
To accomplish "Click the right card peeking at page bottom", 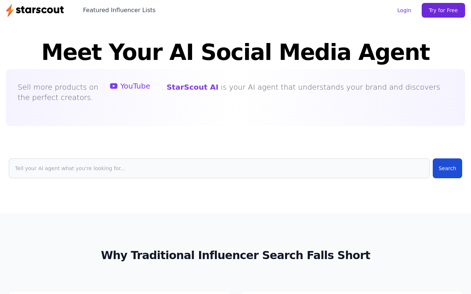I will [352, 293].
